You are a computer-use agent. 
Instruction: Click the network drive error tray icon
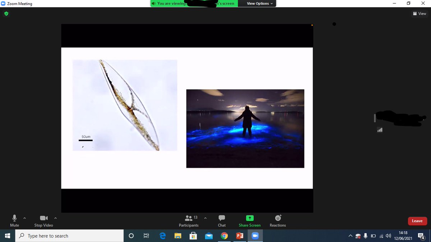[x=358, y=236]
